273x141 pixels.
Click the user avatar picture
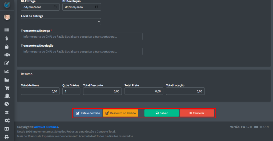(7, 17)
